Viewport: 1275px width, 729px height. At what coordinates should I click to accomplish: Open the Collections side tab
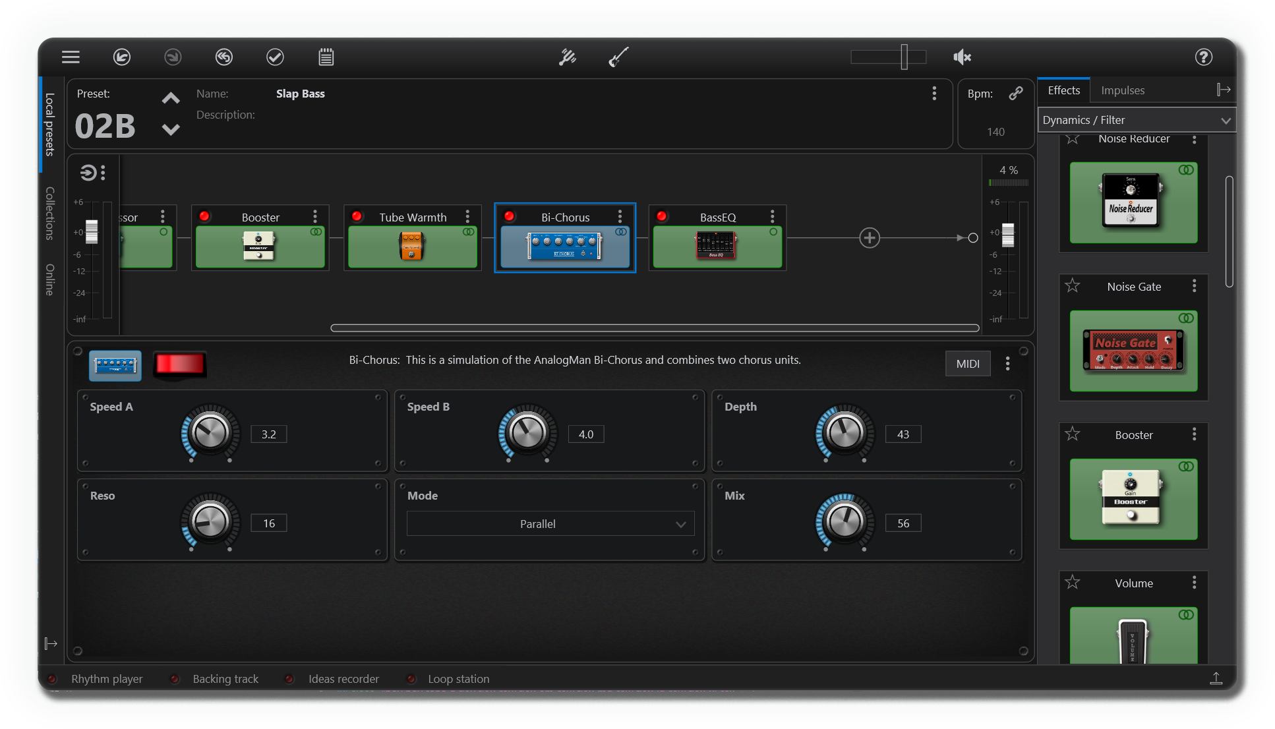[x=49, y=213]
